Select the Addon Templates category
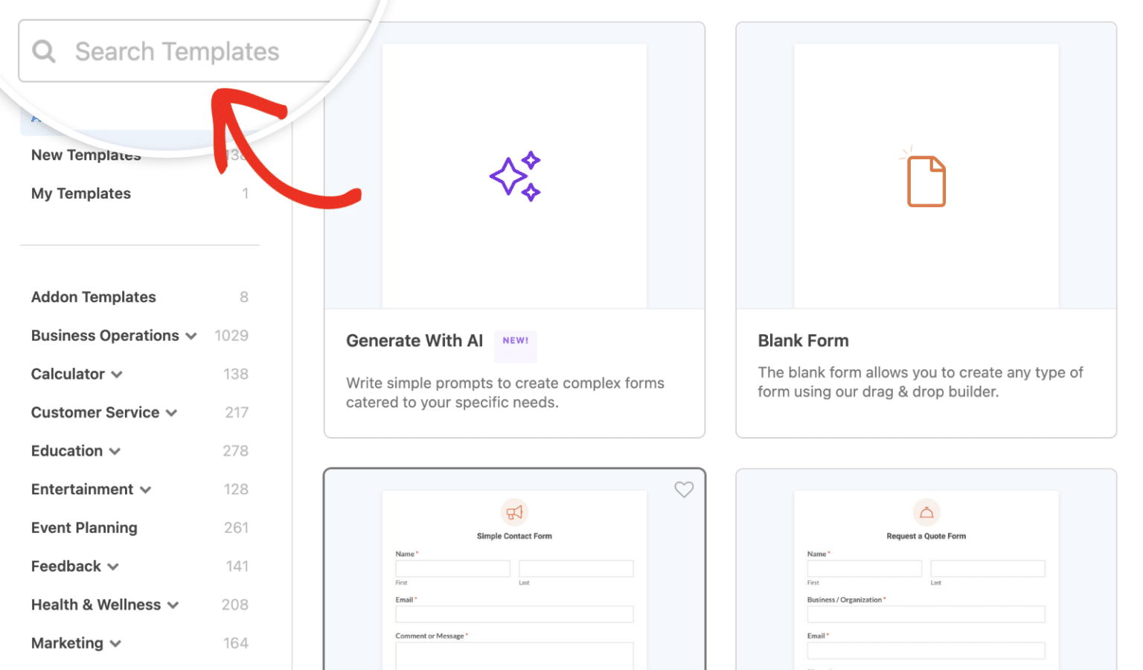The width and height of the screenshot is (1143, 670). 94,297
